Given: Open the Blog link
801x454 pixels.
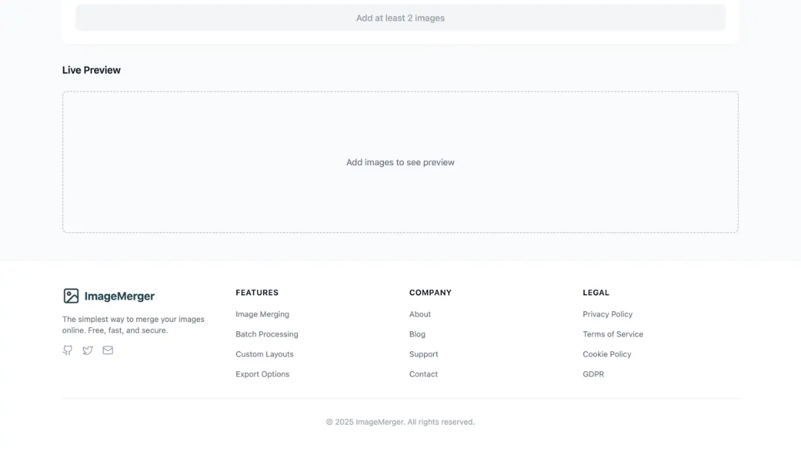Looking at the screenshot, I should pyautogui.click(x=417, y=334).
